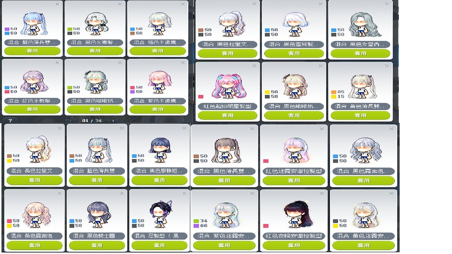Go to previous page of hairstyles

71,121
